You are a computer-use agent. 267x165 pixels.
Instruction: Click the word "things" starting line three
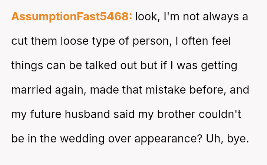27,65
